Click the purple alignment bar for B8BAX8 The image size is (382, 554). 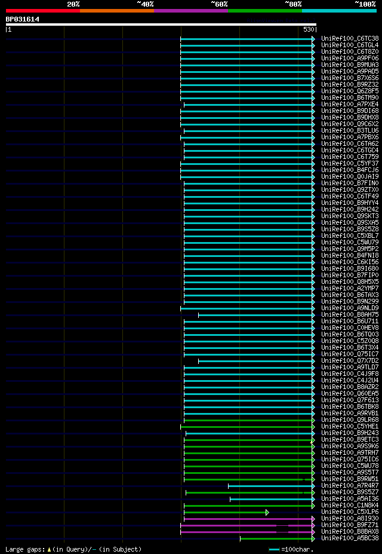coord(247,532)
